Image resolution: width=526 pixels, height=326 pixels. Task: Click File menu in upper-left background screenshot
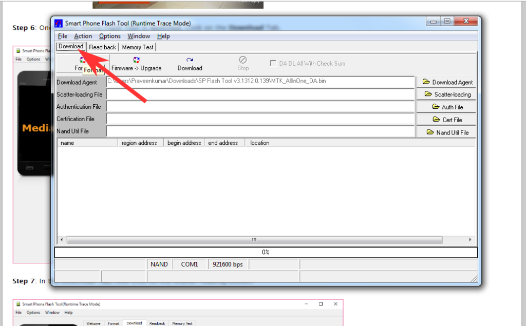[18, 60]
